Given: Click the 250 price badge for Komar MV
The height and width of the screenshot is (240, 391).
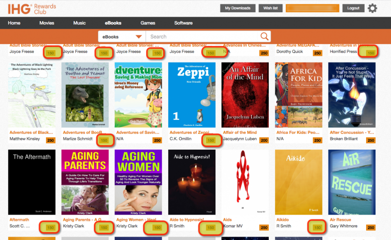Looking at the screenshot, I should point(264,227).
